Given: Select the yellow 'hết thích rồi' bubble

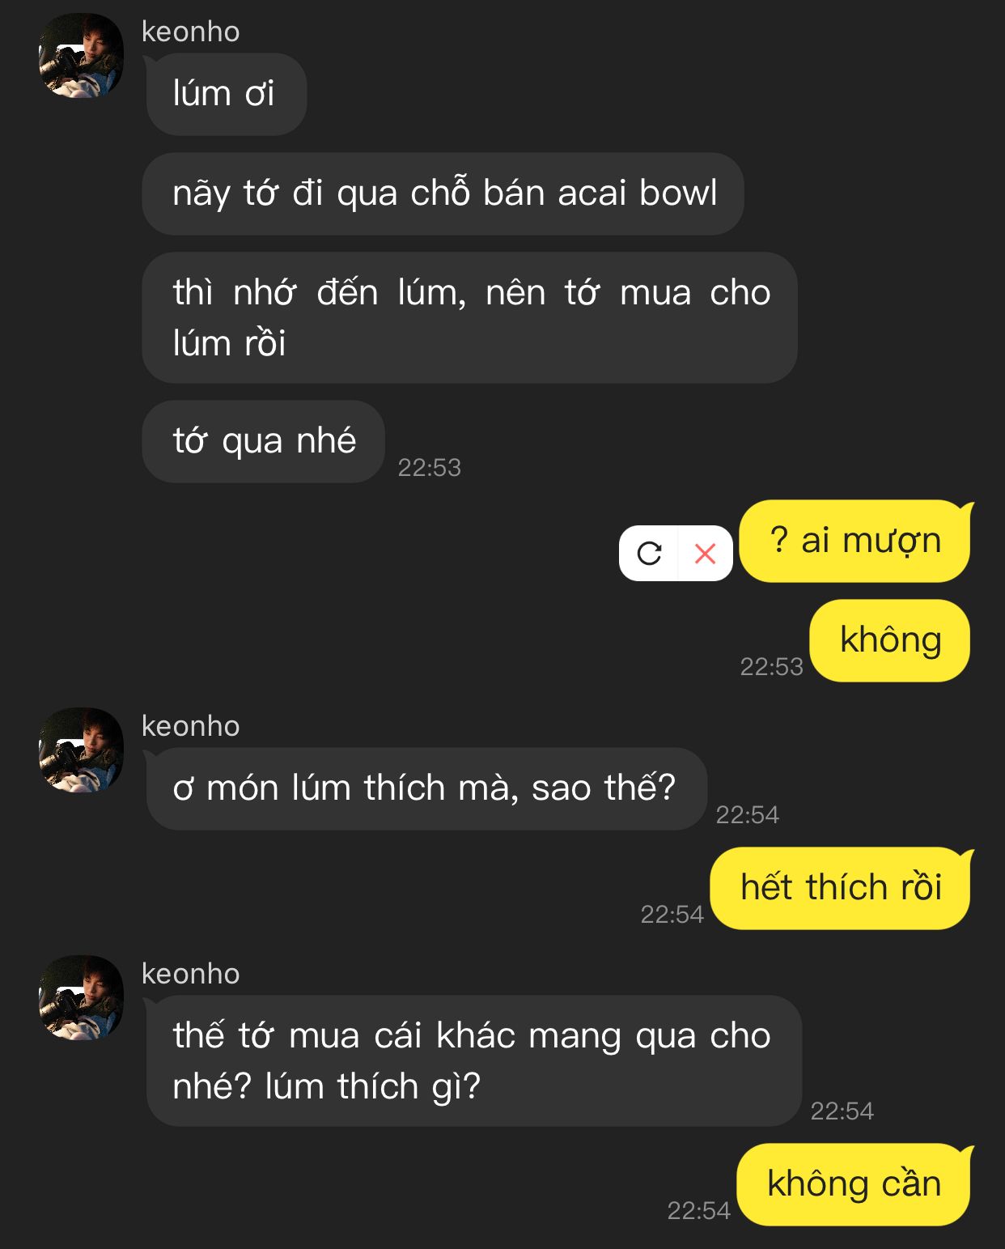Looking at the screenshot, I should pyautogui.click(x=842, y=888).
